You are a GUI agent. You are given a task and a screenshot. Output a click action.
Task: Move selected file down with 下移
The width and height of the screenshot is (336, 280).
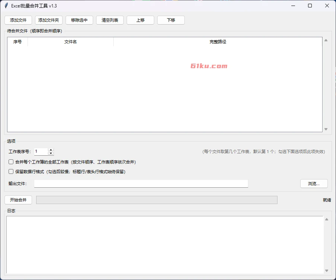(x=171, y=20)
